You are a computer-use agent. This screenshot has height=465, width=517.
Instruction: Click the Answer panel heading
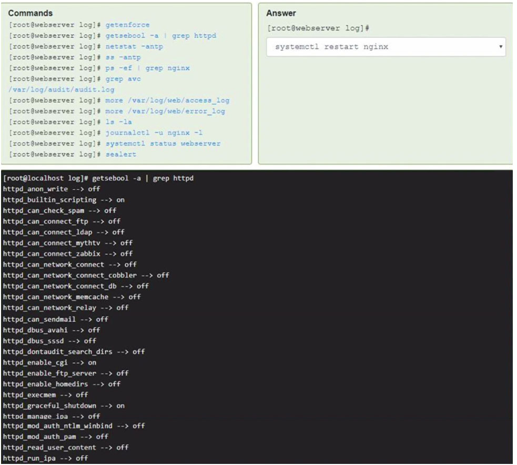point(281,13)
